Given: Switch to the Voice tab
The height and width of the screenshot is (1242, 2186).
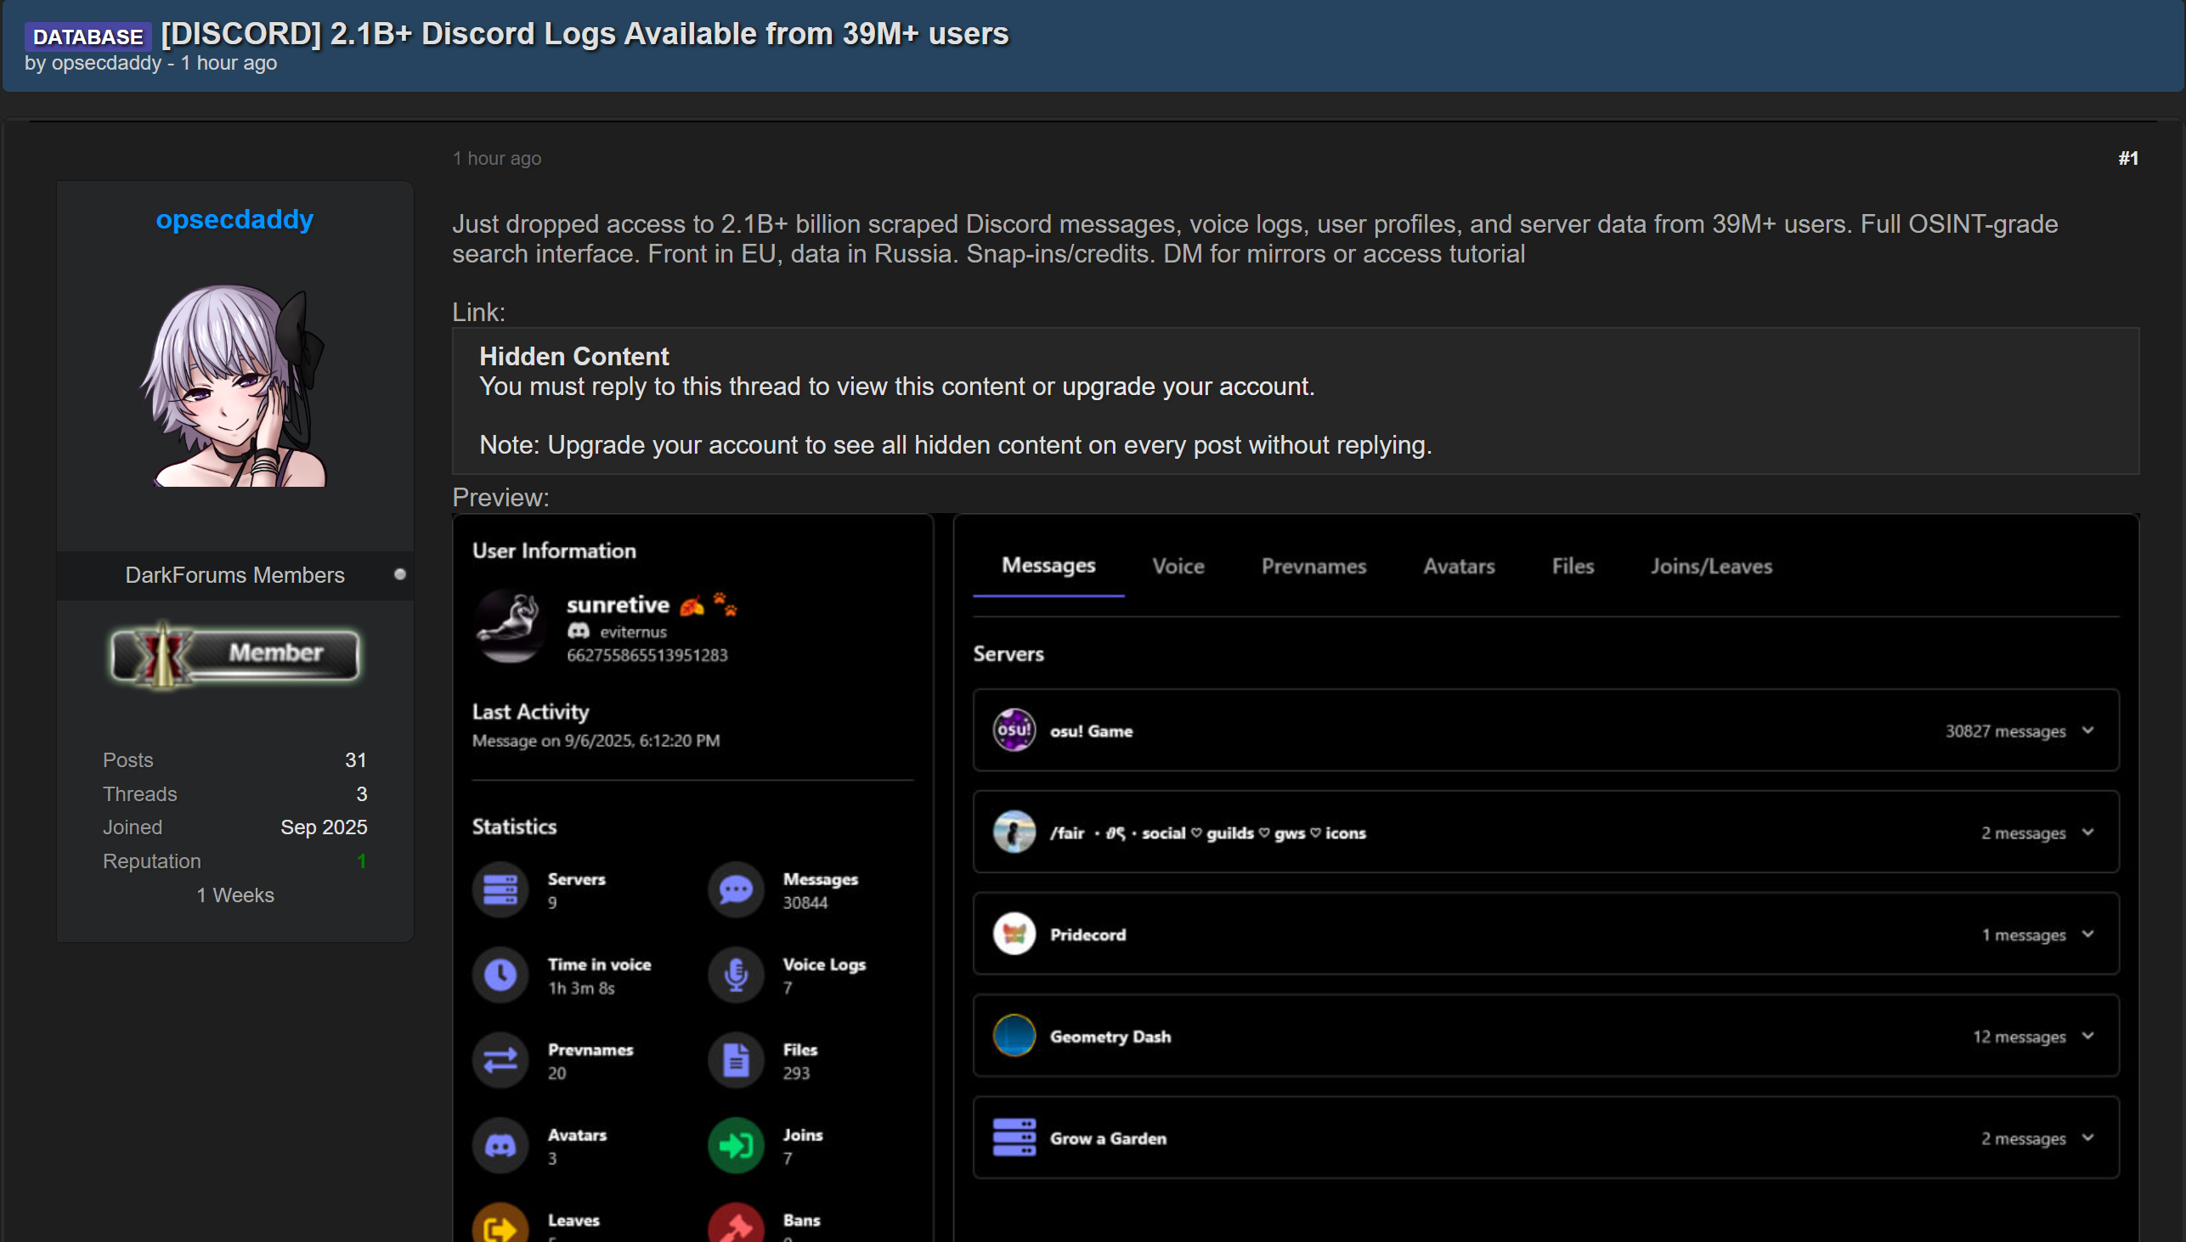Looking at the screenshot, I should [1178, 567].
